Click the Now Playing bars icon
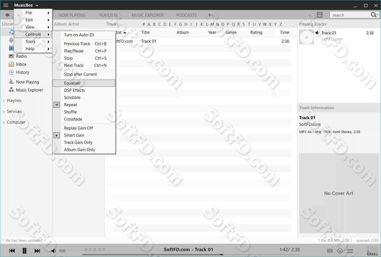 (11, 82)
